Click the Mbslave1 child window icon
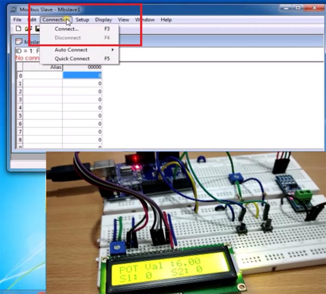 coord(18,42)
